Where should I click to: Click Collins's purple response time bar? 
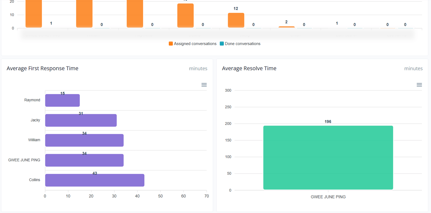(94, 180)
